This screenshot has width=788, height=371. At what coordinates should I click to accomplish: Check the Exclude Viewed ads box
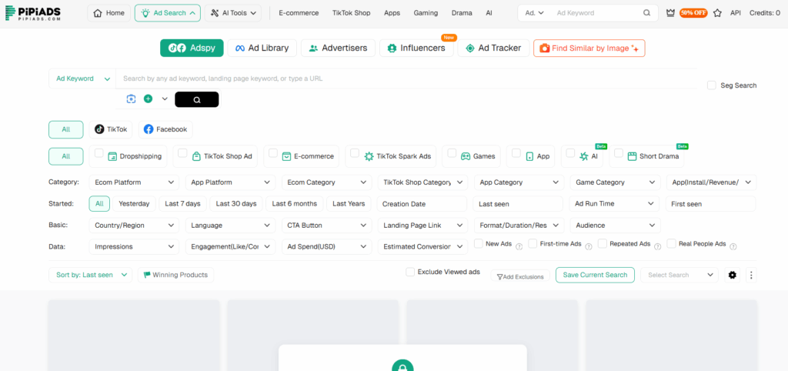point(410,272)
